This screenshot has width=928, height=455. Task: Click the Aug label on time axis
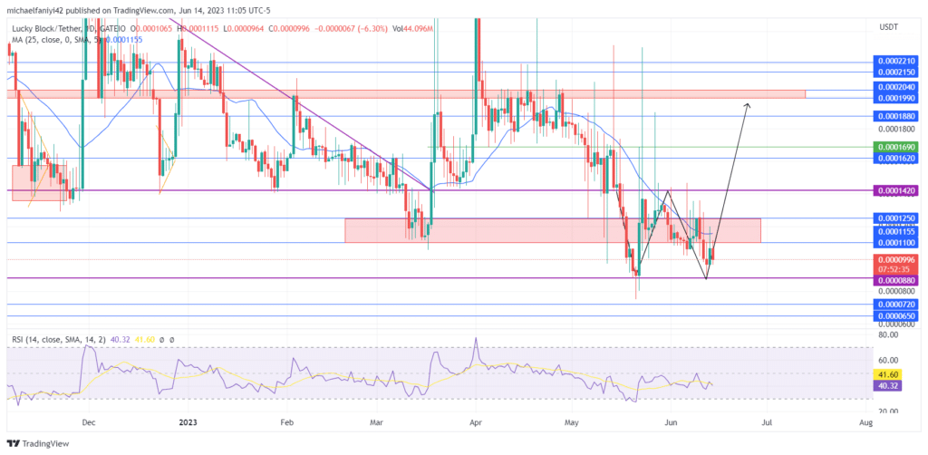(865, 422)
